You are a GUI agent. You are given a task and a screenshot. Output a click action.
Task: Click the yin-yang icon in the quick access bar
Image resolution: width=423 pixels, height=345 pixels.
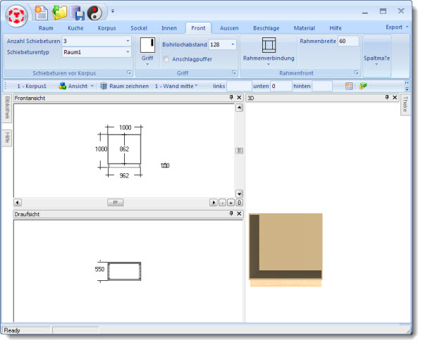coord(94,12)
